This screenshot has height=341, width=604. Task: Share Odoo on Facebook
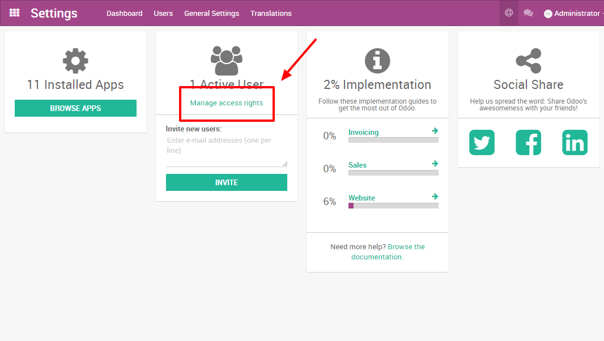click(528, 143)
